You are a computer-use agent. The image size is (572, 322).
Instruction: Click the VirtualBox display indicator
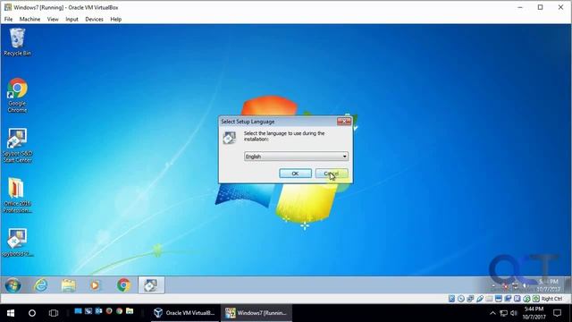pyautogui.click(x=499, y=299)
